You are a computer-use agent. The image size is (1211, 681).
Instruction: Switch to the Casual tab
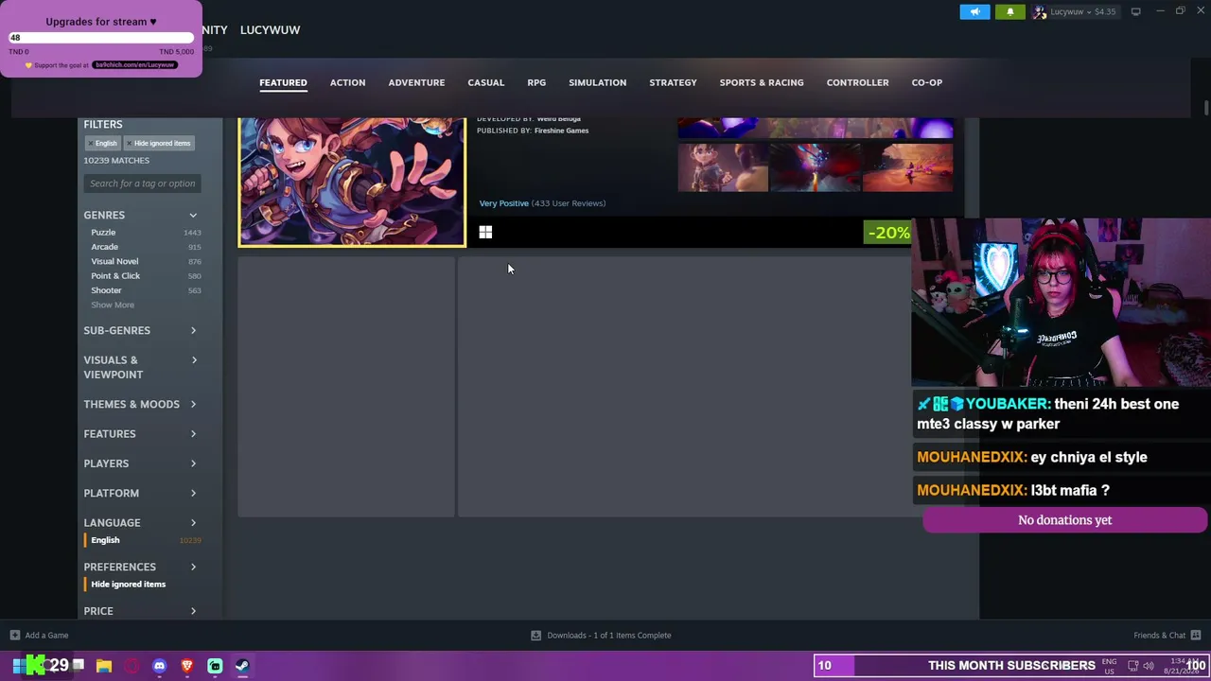pyautogui.click(x=485, y=82)
